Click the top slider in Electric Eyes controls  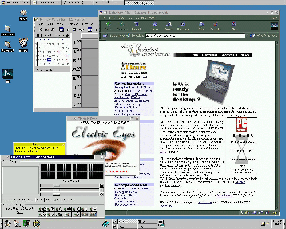[70, 185]
